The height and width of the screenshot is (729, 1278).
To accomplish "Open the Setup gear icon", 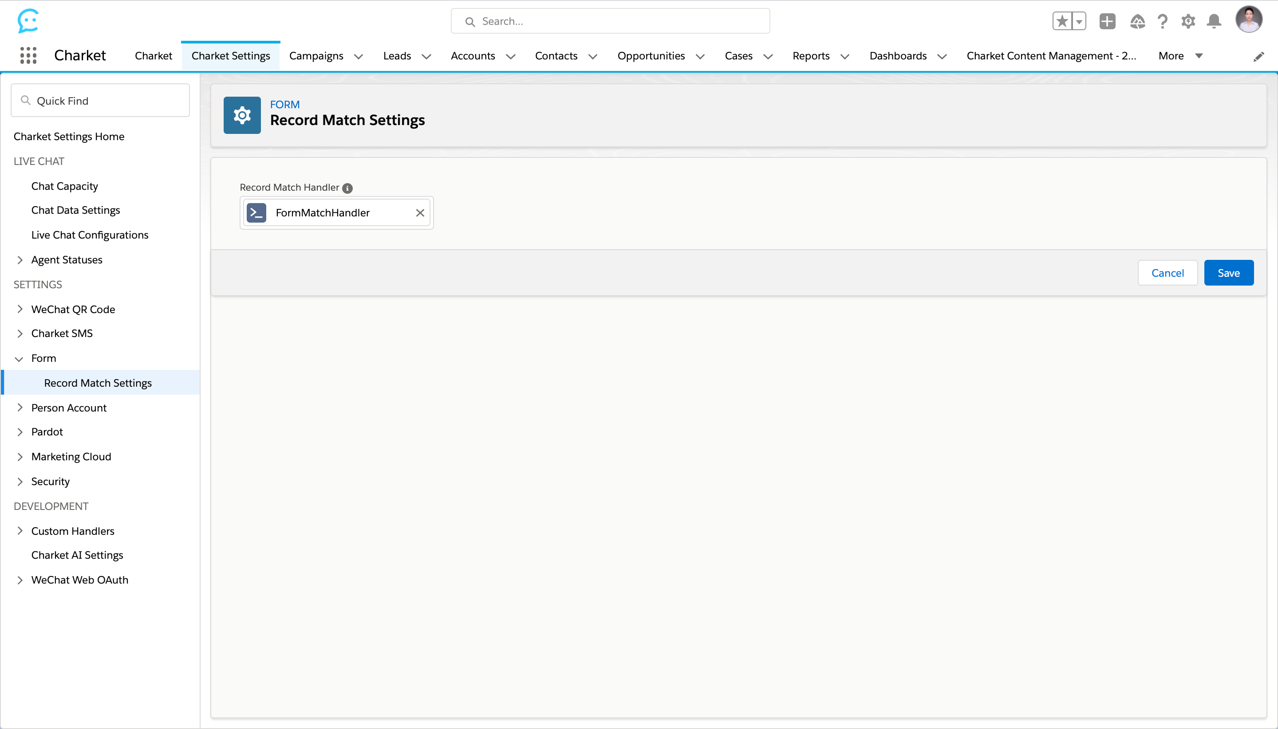I will (x=1188, y=21).
